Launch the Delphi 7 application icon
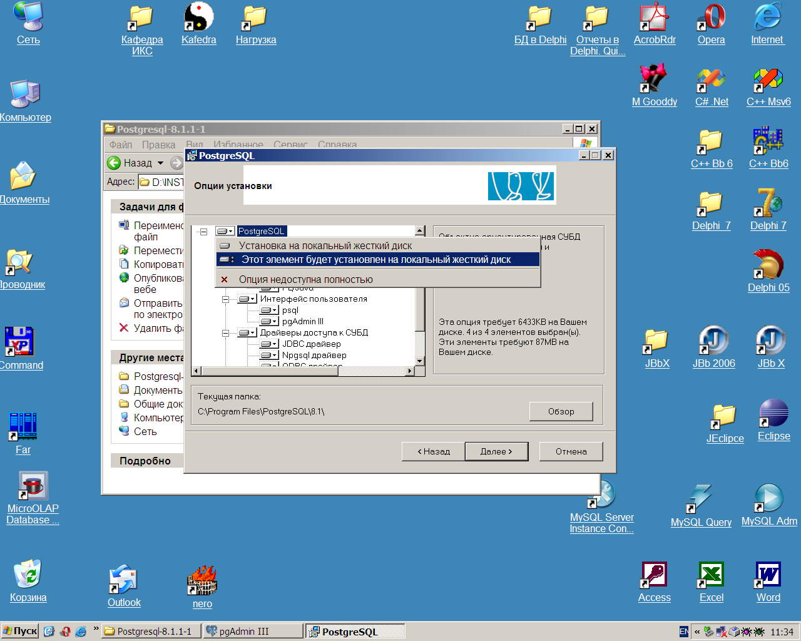The height and width of the screenshot is (641, 801). pyautogui.click(x=768, y=210)
